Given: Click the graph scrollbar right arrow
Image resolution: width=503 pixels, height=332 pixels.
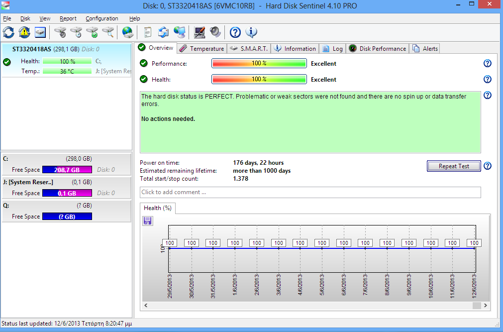Looking at the screenshot, I should [x=486, y=305].
